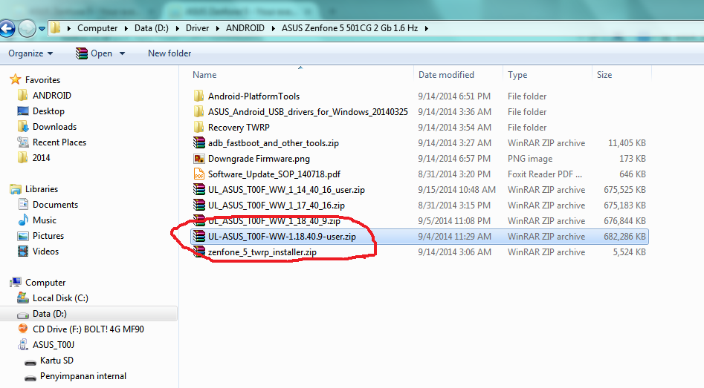Screen dimensions: 704x388
Task: Open the Organize menu
Action: coord(30,53)
